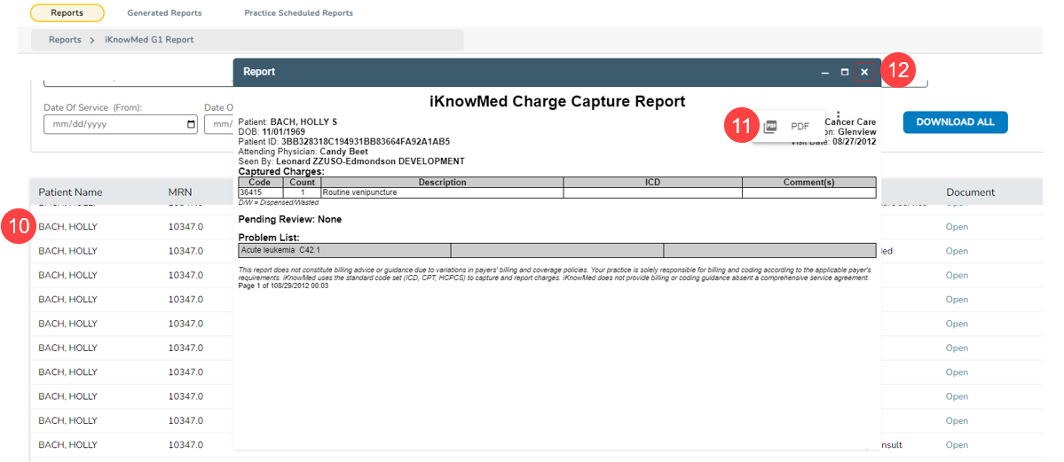Open the three-dot menu in report
The width and height of the screenshot is (1064, 462).
(838, 114)
